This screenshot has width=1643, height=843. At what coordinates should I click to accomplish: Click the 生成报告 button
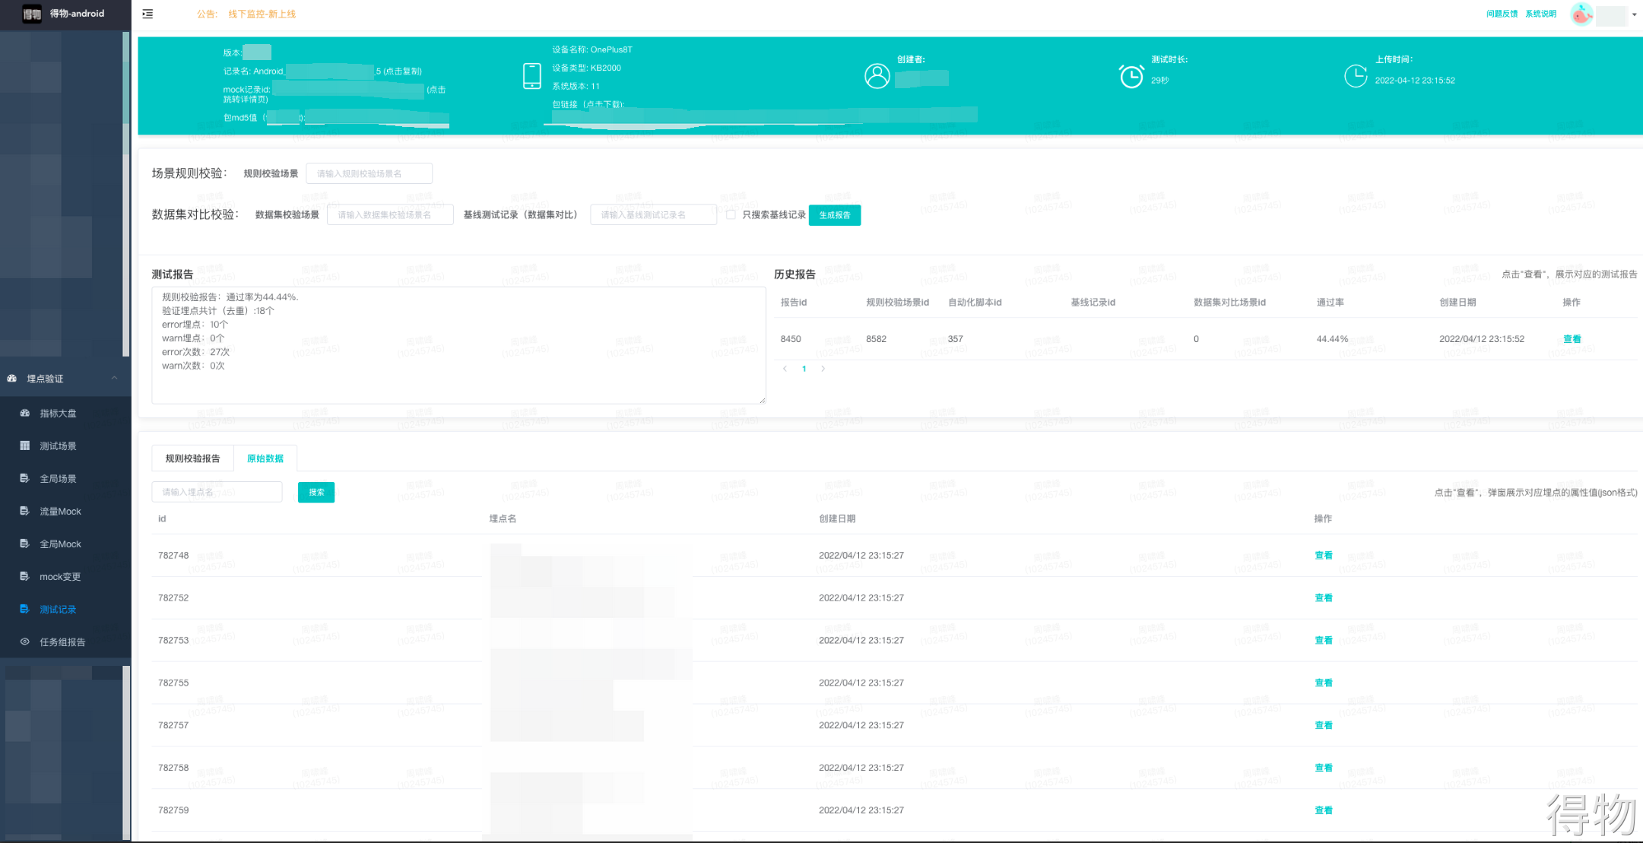pos(834,215)
